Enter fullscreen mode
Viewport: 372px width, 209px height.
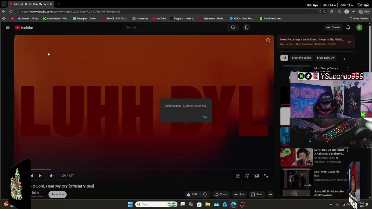pyautogui.click(x=266, y=176)
